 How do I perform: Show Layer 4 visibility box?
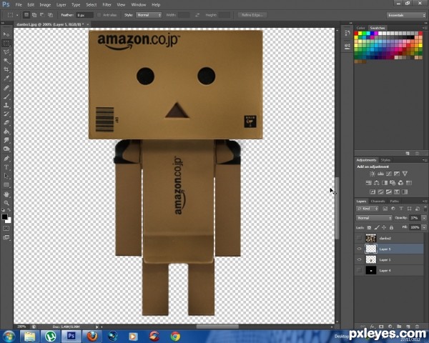[359, 270]
